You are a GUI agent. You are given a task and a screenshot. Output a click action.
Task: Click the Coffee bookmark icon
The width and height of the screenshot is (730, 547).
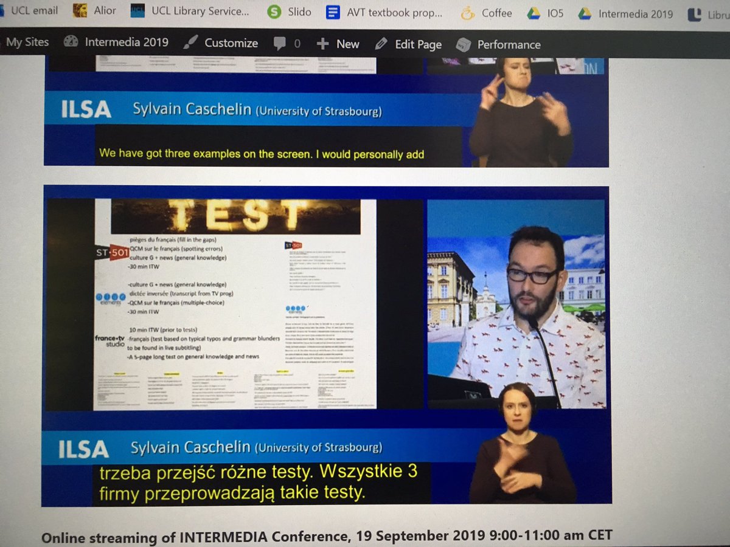(468, 13)
